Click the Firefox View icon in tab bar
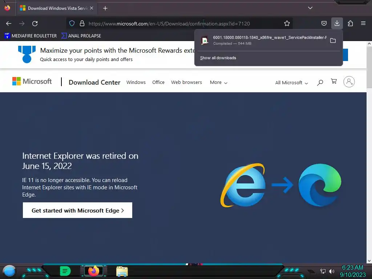Screen dimensions: 372x279 pyautogui.click(x=7, y=8)
